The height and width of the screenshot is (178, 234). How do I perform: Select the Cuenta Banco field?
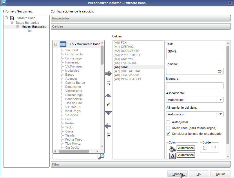(x=75, y=83)
